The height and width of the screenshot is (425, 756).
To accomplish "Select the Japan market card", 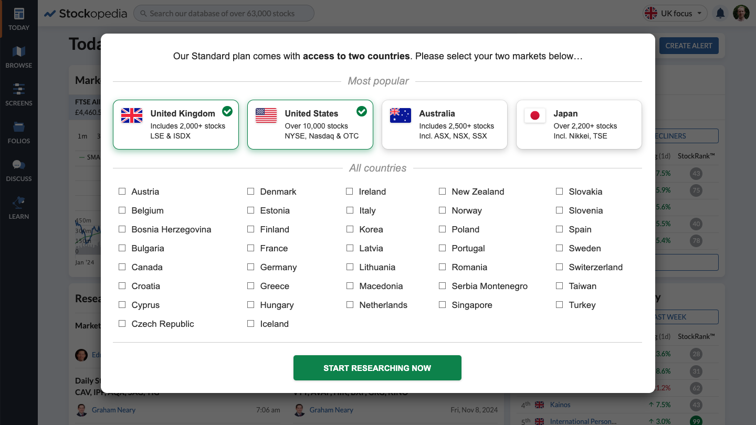I will (579, 124).
